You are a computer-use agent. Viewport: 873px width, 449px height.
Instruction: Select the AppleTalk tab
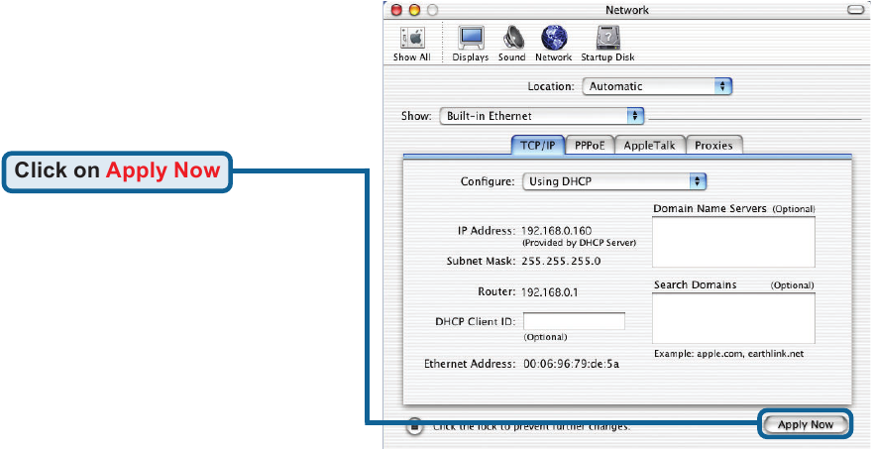tap(649, 145)
